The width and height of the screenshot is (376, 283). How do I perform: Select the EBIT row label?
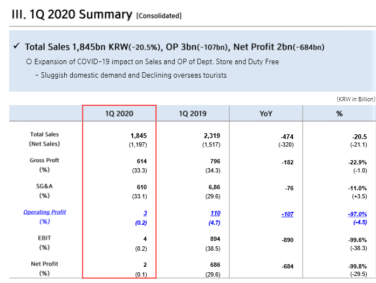click(44, 238)
